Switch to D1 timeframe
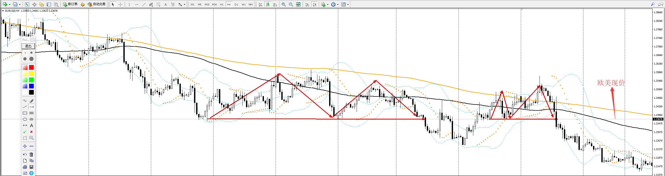 (236, 4)
